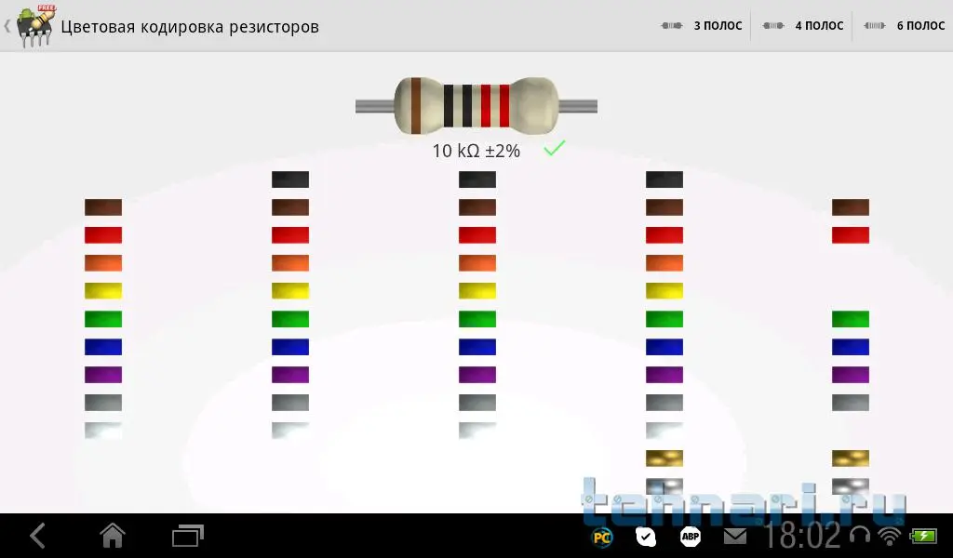Select gray in first band column
Screen dimensions: 953x558
click(x=103, y=403)
